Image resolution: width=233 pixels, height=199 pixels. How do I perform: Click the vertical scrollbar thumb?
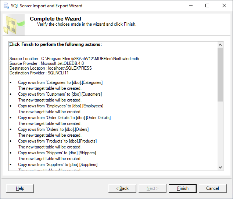(x=221, y=74)
